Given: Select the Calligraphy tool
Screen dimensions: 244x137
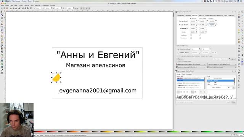Looking at the screenshot, I should [2, 48].
